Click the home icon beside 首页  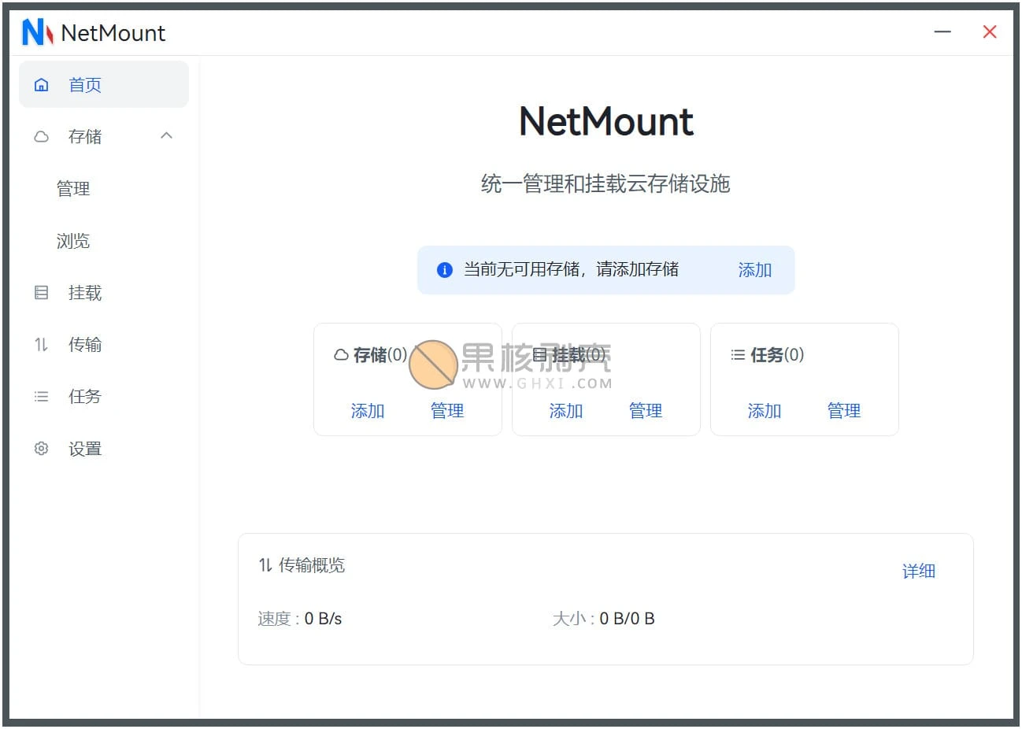[42, 85]
